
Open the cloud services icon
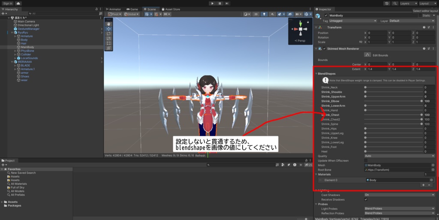18,3
